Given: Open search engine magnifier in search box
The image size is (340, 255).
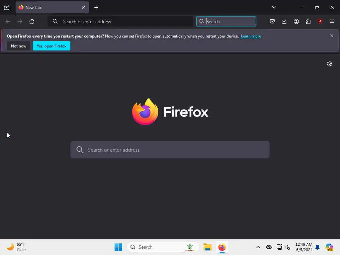Looking at the screenshot, I should (202, 21).
